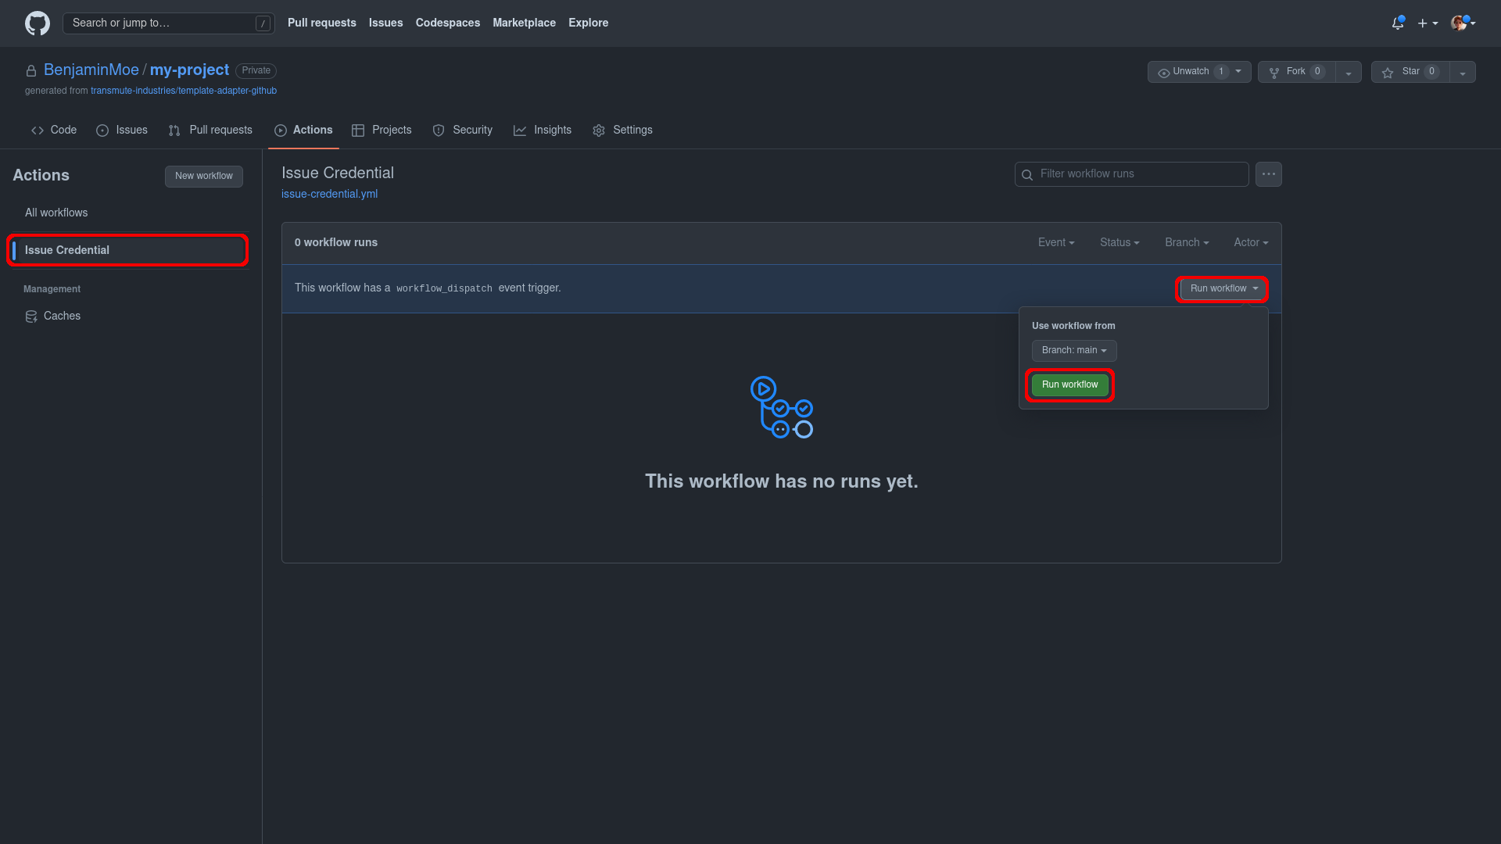Click the magnifier icon in filter box
1501x844 pixels.
(1027, 175)
